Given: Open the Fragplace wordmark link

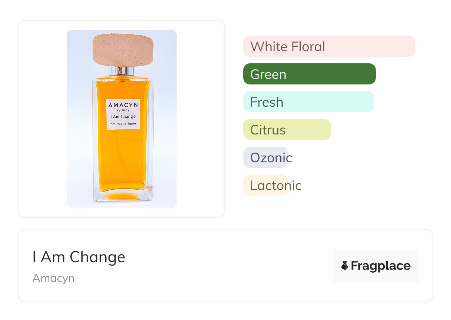Looking at the screenshot, I should click(x=381, y=266).
